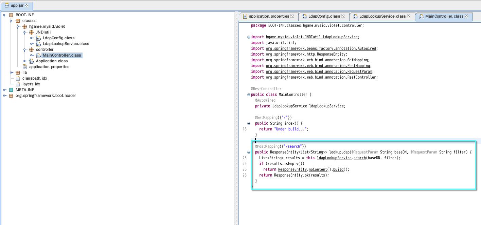Viewport: 481px width, 225px height.
Task: Expand the MainController.class tree node
Action: pyautogui.click(x=32, y=55)
